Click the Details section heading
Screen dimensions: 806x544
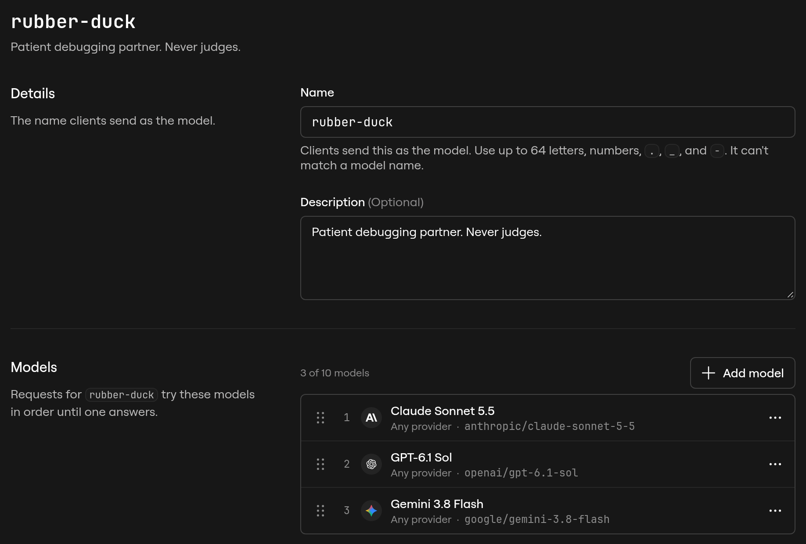(33, 93)
